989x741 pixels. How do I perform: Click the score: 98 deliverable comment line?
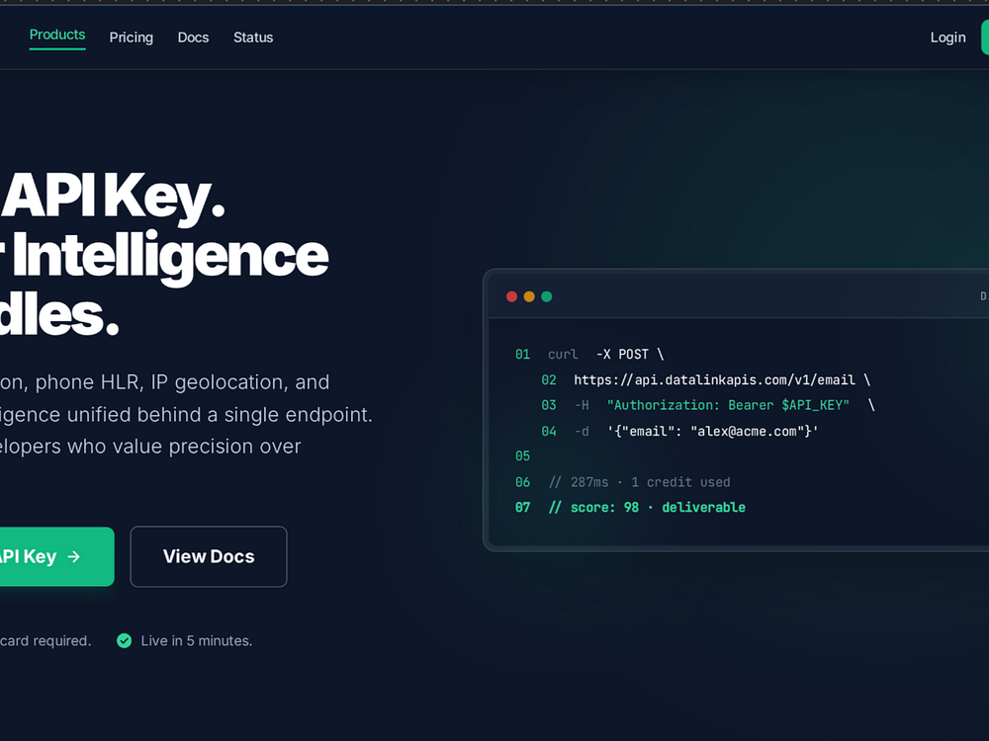click(x=647, y=507)
